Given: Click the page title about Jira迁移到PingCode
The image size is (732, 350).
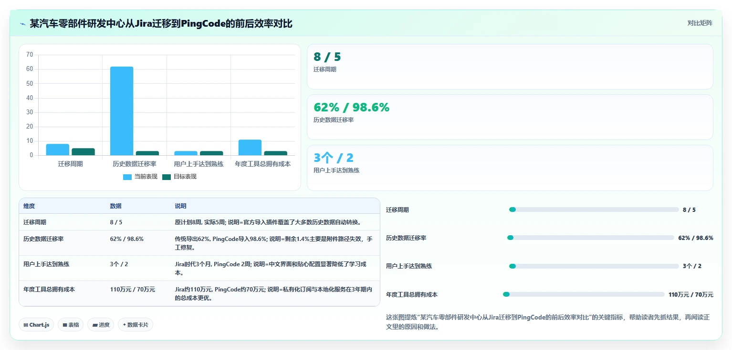Looking at the screenshot, I should (161, 23).
